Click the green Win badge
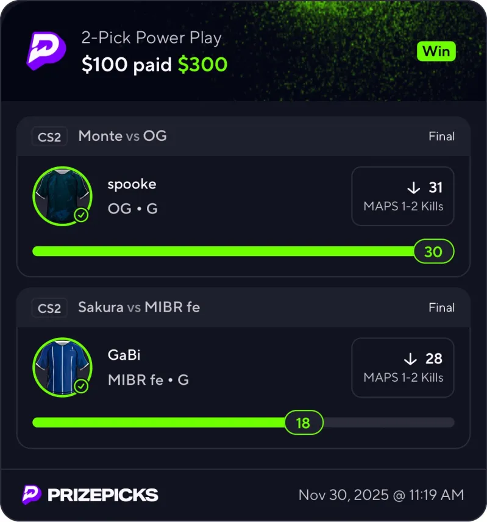487x522 pixels. [x=436, y=51]
